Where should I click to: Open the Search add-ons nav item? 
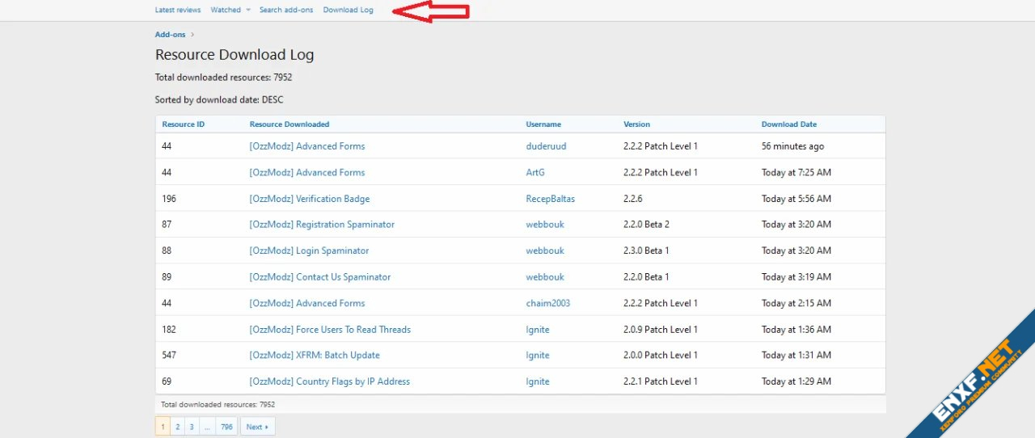(x=286, y=10)
